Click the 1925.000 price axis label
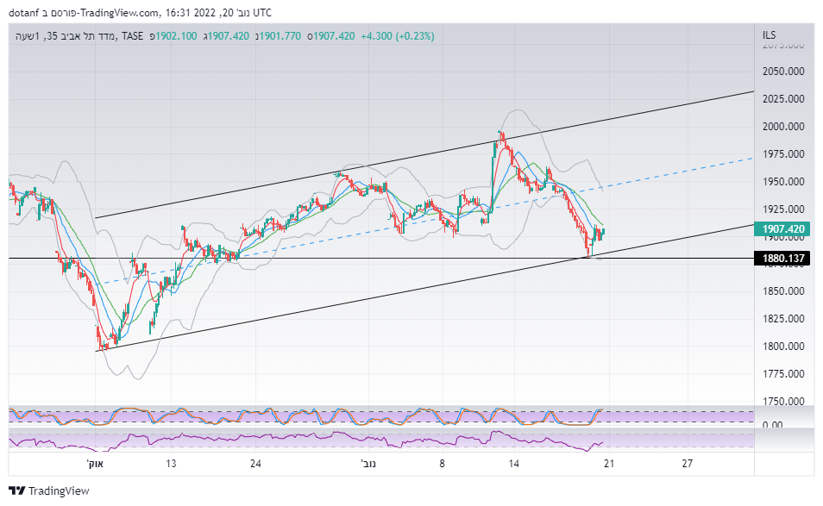823x506 pixels. tap(783, 209)
